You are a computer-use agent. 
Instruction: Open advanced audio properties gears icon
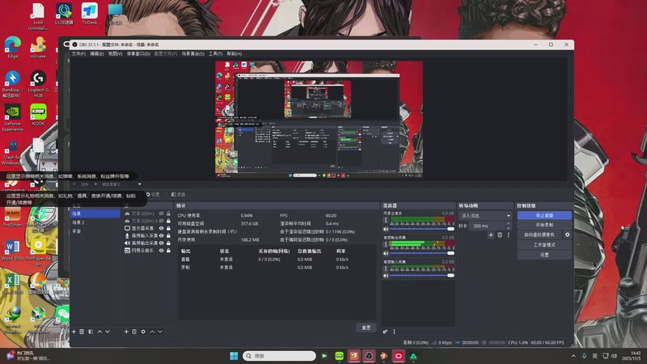click(385, 332)
